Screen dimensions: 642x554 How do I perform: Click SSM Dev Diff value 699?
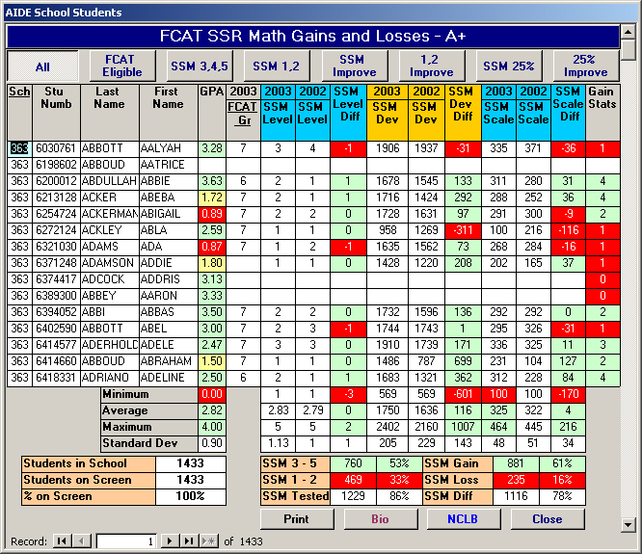[x=463, y=361]
